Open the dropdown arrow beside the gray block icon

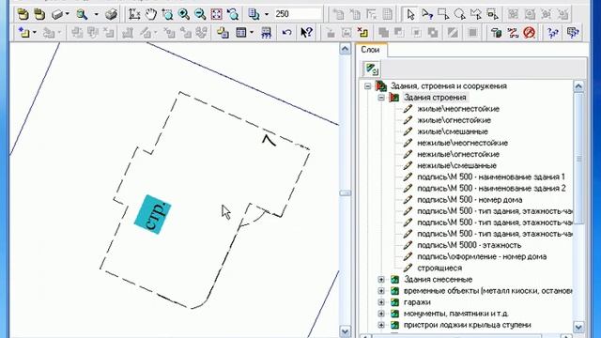point(67,15)
